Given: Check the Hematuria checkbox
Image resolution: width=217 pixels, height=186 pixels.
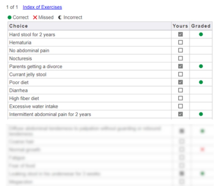Looking at the screenshot, I should [x=181, y=42].
